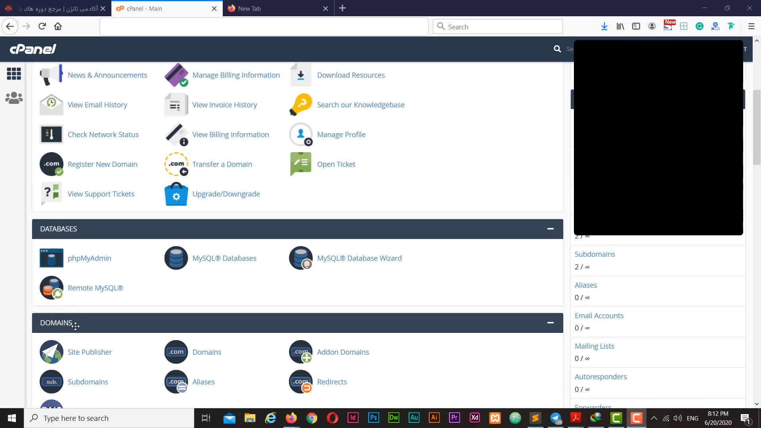Open the Site Publisher icon

(51, 352)
